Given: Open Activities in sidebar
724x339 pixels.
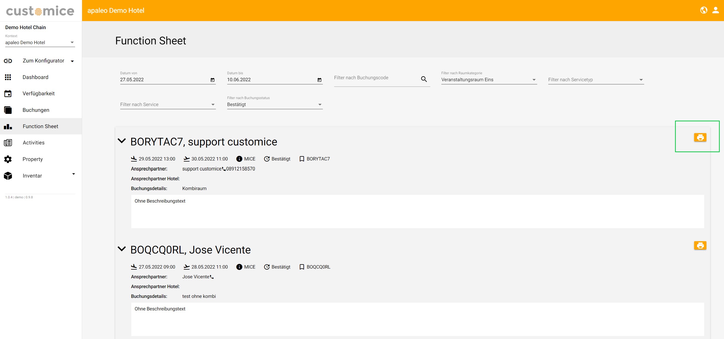Looking at the screenshot, I should [x=34, y=143].
